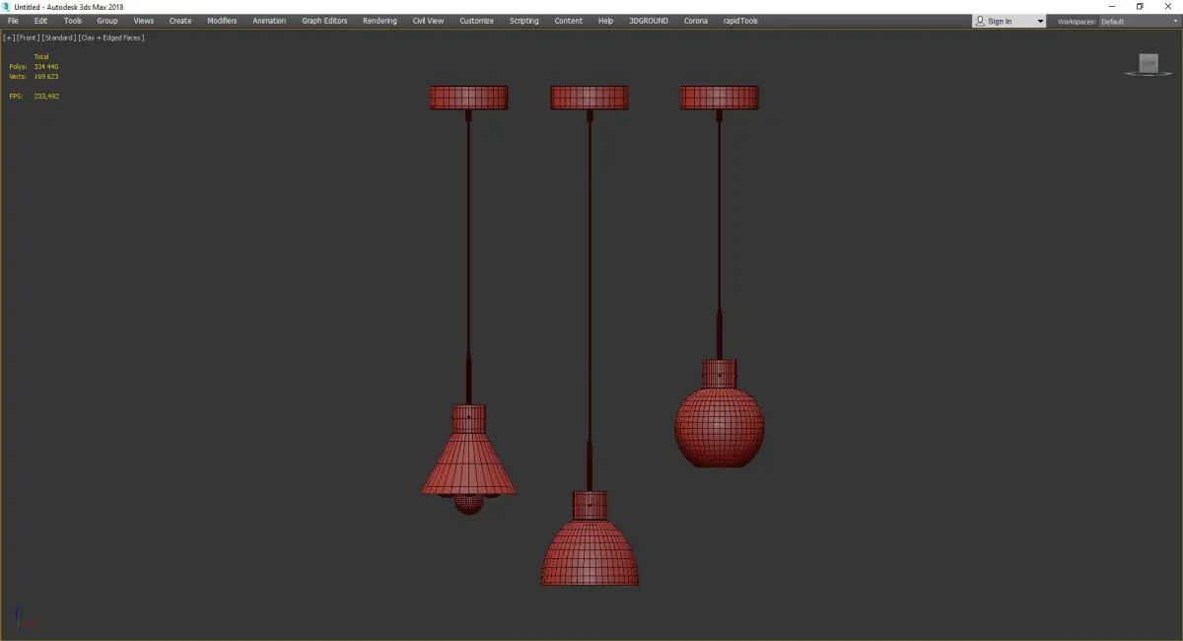
Task: Open the 3DGROUND menu
Action: pos(649,21)
